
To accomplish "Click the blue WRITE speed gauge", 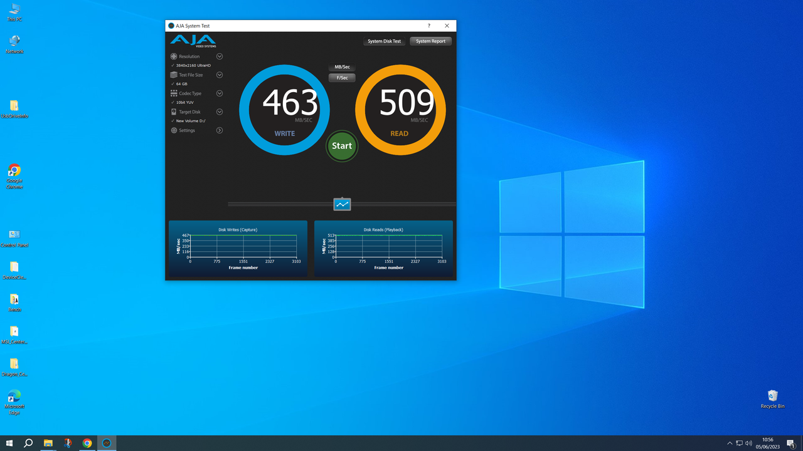I will click(284, 110).
